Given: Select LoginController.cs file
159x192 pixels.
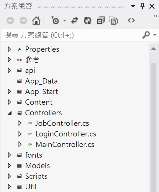Looking at the screenshot, I should pyautogui.click(x=66, y=134).
